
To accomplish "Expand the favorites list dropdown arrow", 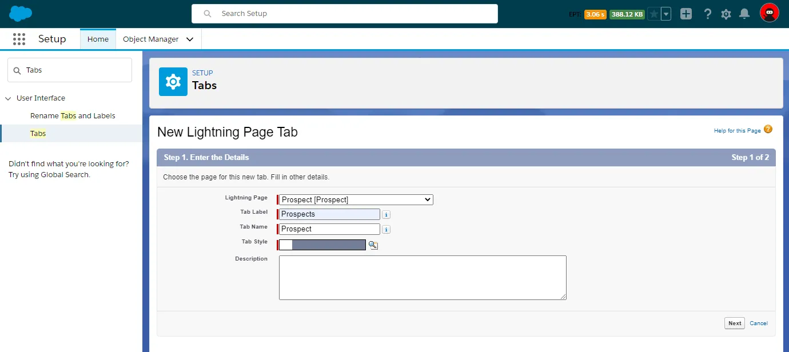I will pyautogui.click(x=666, y=14).
